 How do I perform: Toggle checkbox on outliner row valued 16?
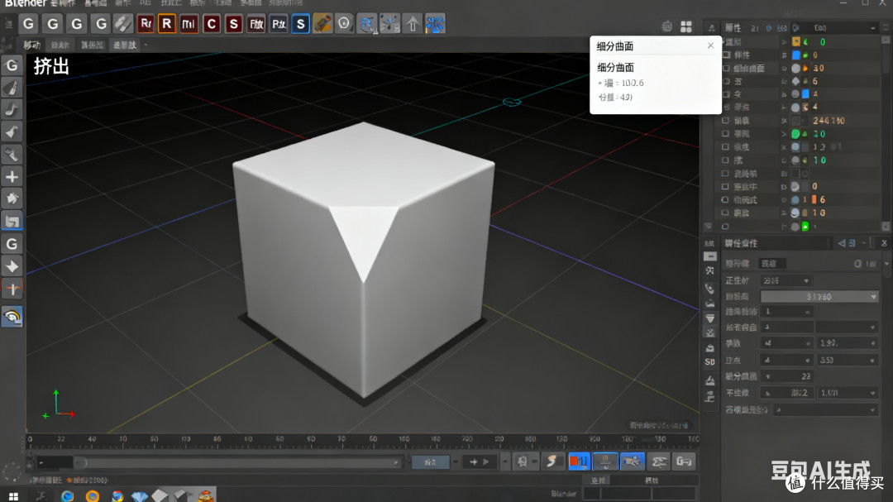click(725, 200)
